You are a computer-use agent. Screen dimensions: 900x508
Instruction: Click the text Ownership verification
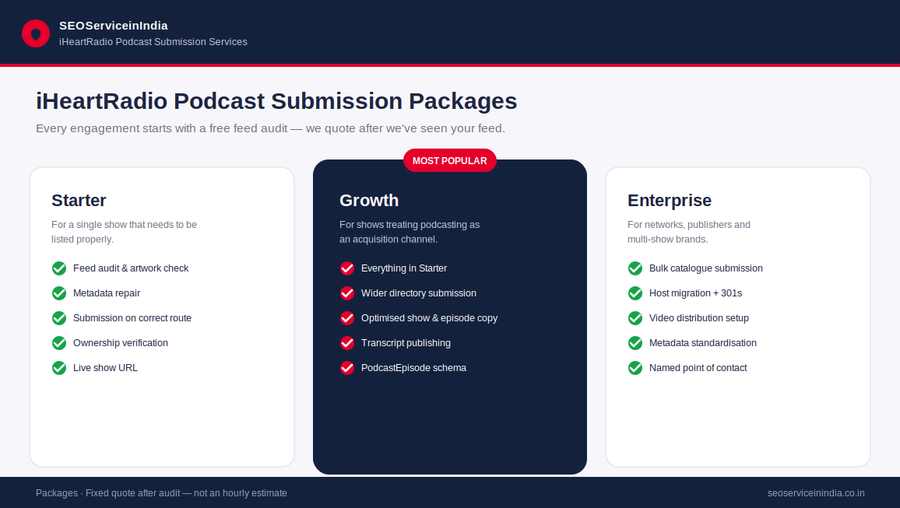pos(121,343)
